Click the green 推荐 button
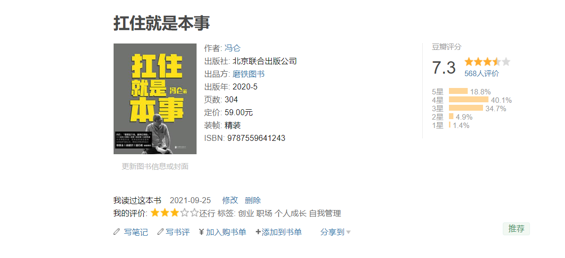This screenshot has height=258, width=565. (x=517, y=229)
